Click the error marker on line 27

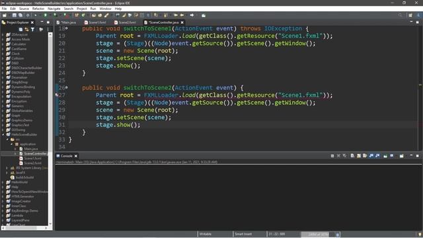(57, 95)
